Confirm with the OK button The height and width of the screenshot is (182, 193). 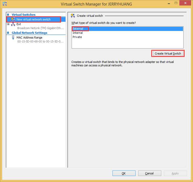124,173
